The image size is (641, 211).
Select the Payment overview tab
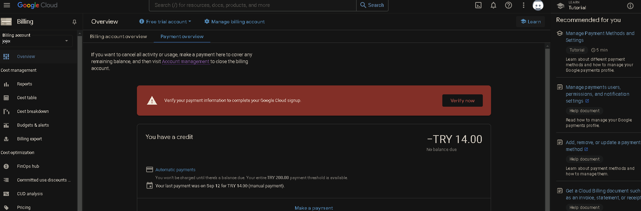[182, 36]
